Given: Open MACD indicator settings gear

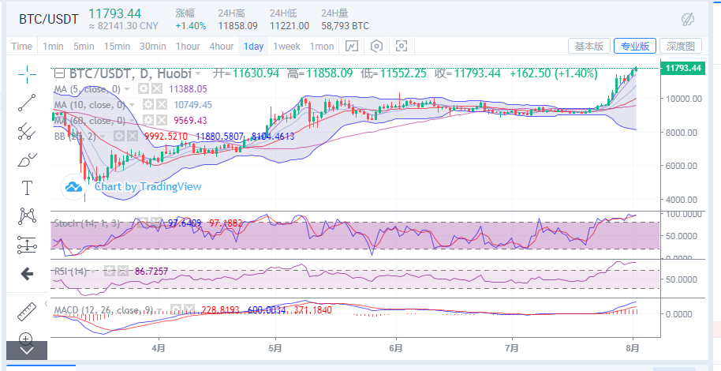Looking at the screenshot, I should coord(176,310).
